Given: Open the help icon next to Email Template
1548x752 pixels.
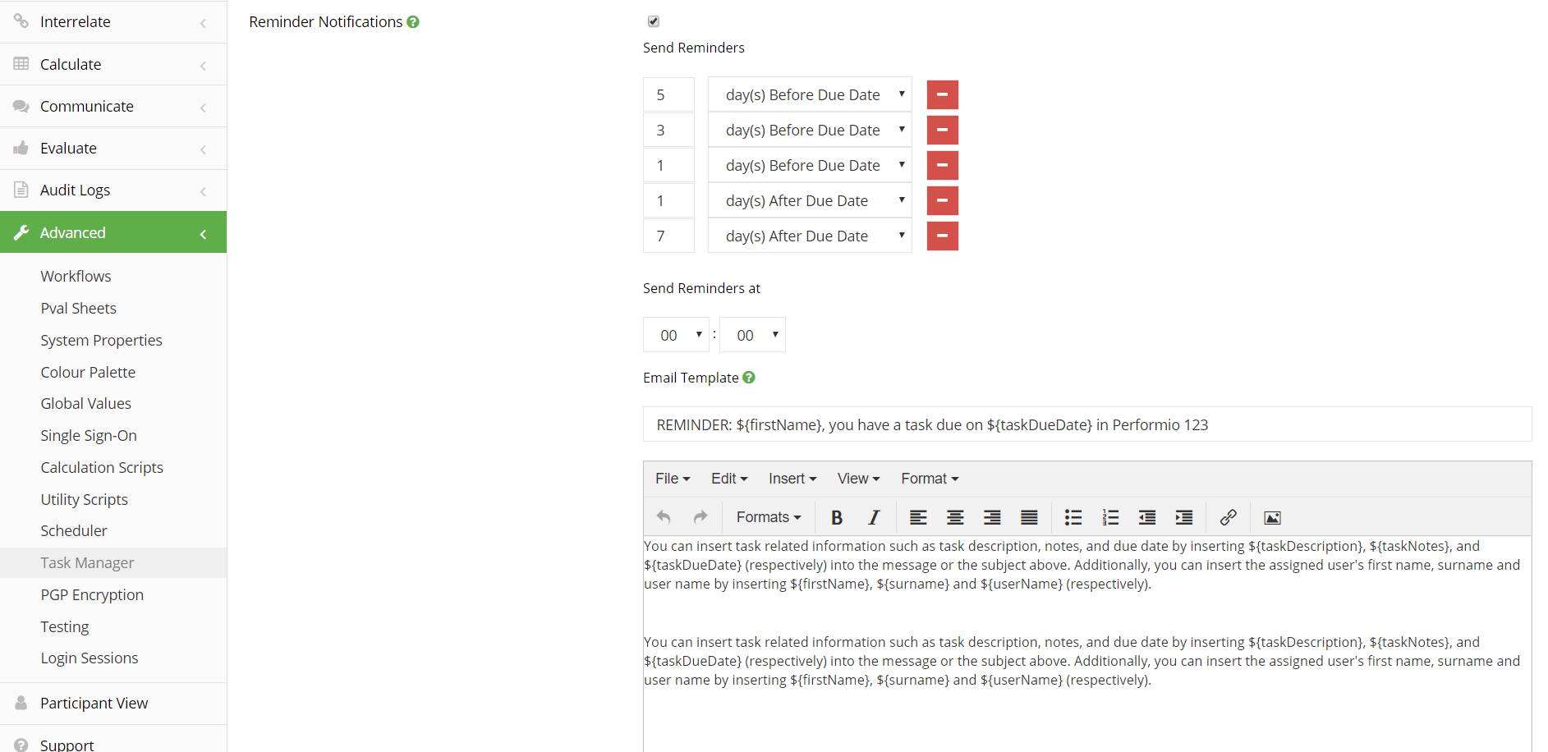Looking at the screenshot, I should 749,378.
